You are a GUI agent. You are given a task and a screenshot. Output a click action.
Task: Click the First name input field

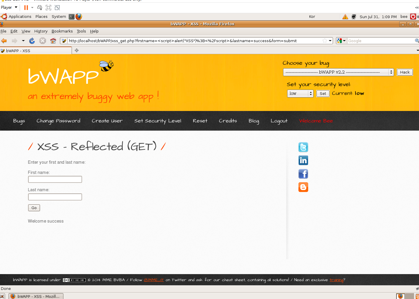point(55,179)
